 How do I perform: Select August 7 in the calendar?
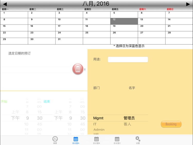tap(179, 15)
